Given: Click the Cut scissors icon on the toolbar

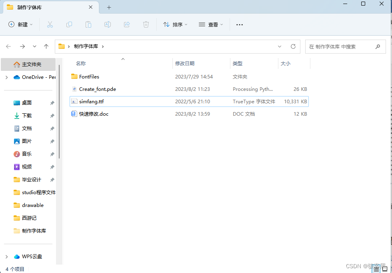Looking at the screenshot, I should [x=50, y=24].
